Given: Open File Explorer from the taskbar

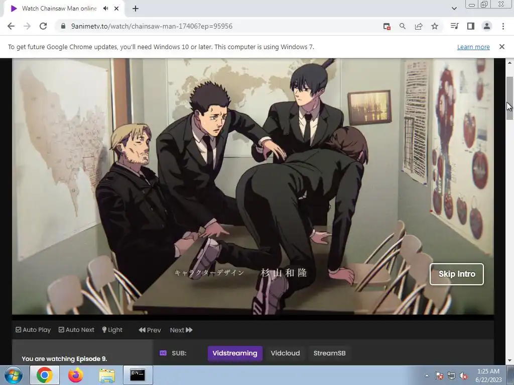Looking at the screenshot, I should pyautogui.click(x=107, y=375).
